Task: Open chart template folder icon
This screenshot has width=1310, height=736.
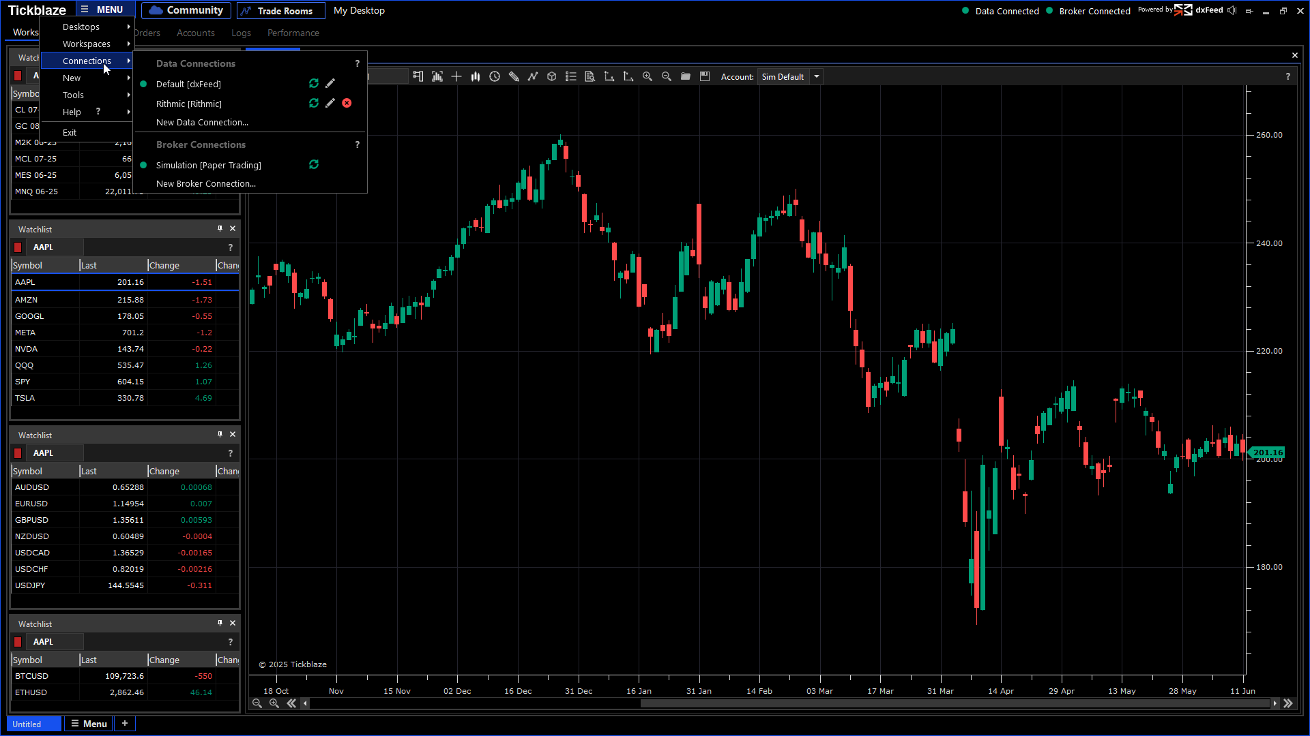Action: click(686, 76)
